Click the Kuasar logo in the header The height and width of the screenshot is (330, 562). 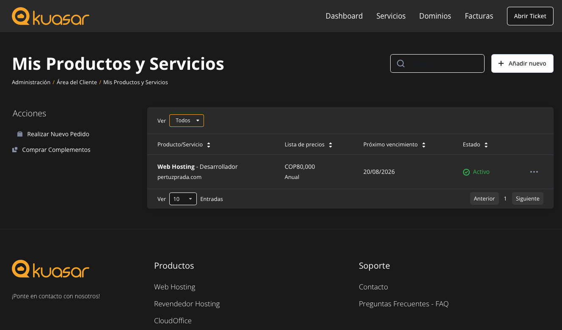pos(50,16)
